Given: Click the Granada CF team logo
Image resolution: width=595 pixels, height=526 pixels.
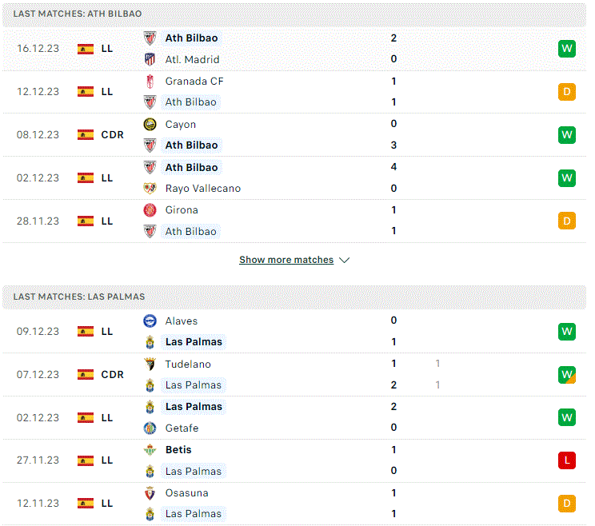Looking at the screenshot, I should tap(150, 82).
